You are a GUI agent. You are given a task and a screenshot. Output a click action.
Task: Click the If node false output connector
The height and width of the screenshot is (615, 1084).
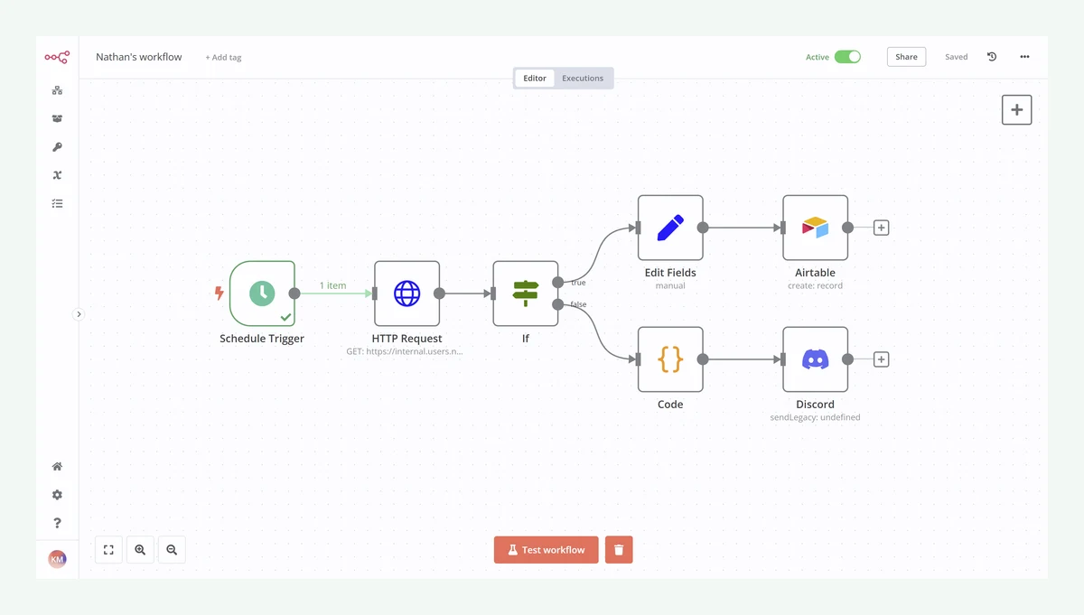coord(558,304)
